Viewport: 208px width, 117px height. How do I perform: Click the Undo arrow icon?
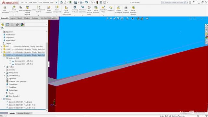pos(86,2)
